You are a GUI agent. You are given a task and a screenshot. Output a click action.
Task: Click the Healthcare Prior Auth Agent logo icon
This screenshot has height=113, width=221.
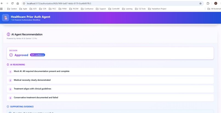click(5, 18)
